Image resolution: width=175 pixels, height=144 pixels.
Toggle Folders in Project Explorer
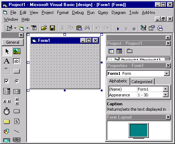[129, 51]
